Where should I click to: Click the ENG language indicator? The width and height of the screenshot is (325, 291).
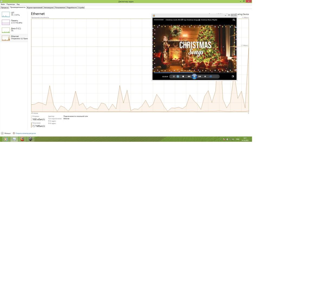pyautogui.click(x=238, y=139)
